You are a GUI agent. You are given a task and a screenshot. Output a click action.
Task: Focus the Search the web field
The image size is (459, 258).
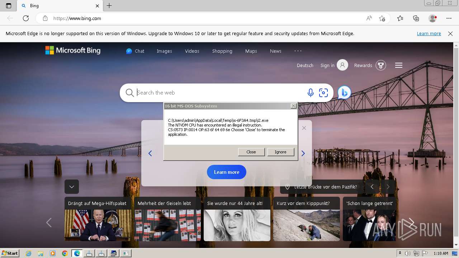pos(219,93)
